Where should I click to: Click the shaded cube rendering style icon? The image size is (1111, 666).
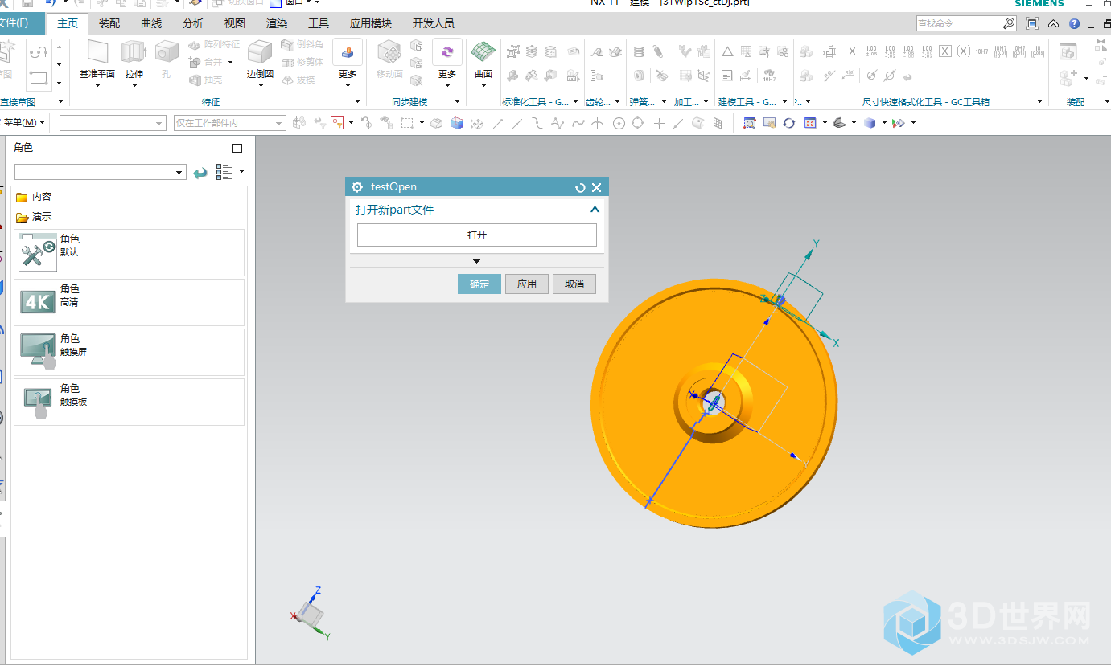[869, 123]
